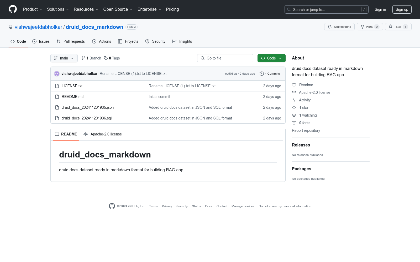Open the 4 Commits history link
Viewport: 420px width, 262px height.
tap(270, 74)
